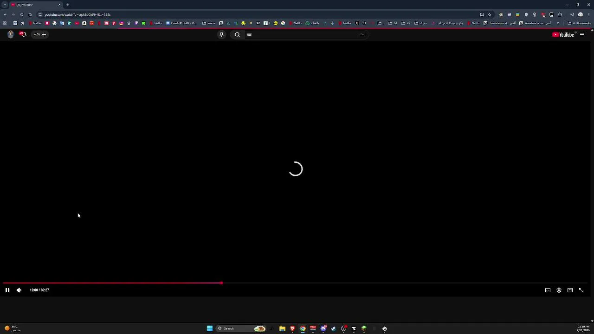Switch the player to theater mode
Viewport: 594px width, 334px height.
coord(570,290)
